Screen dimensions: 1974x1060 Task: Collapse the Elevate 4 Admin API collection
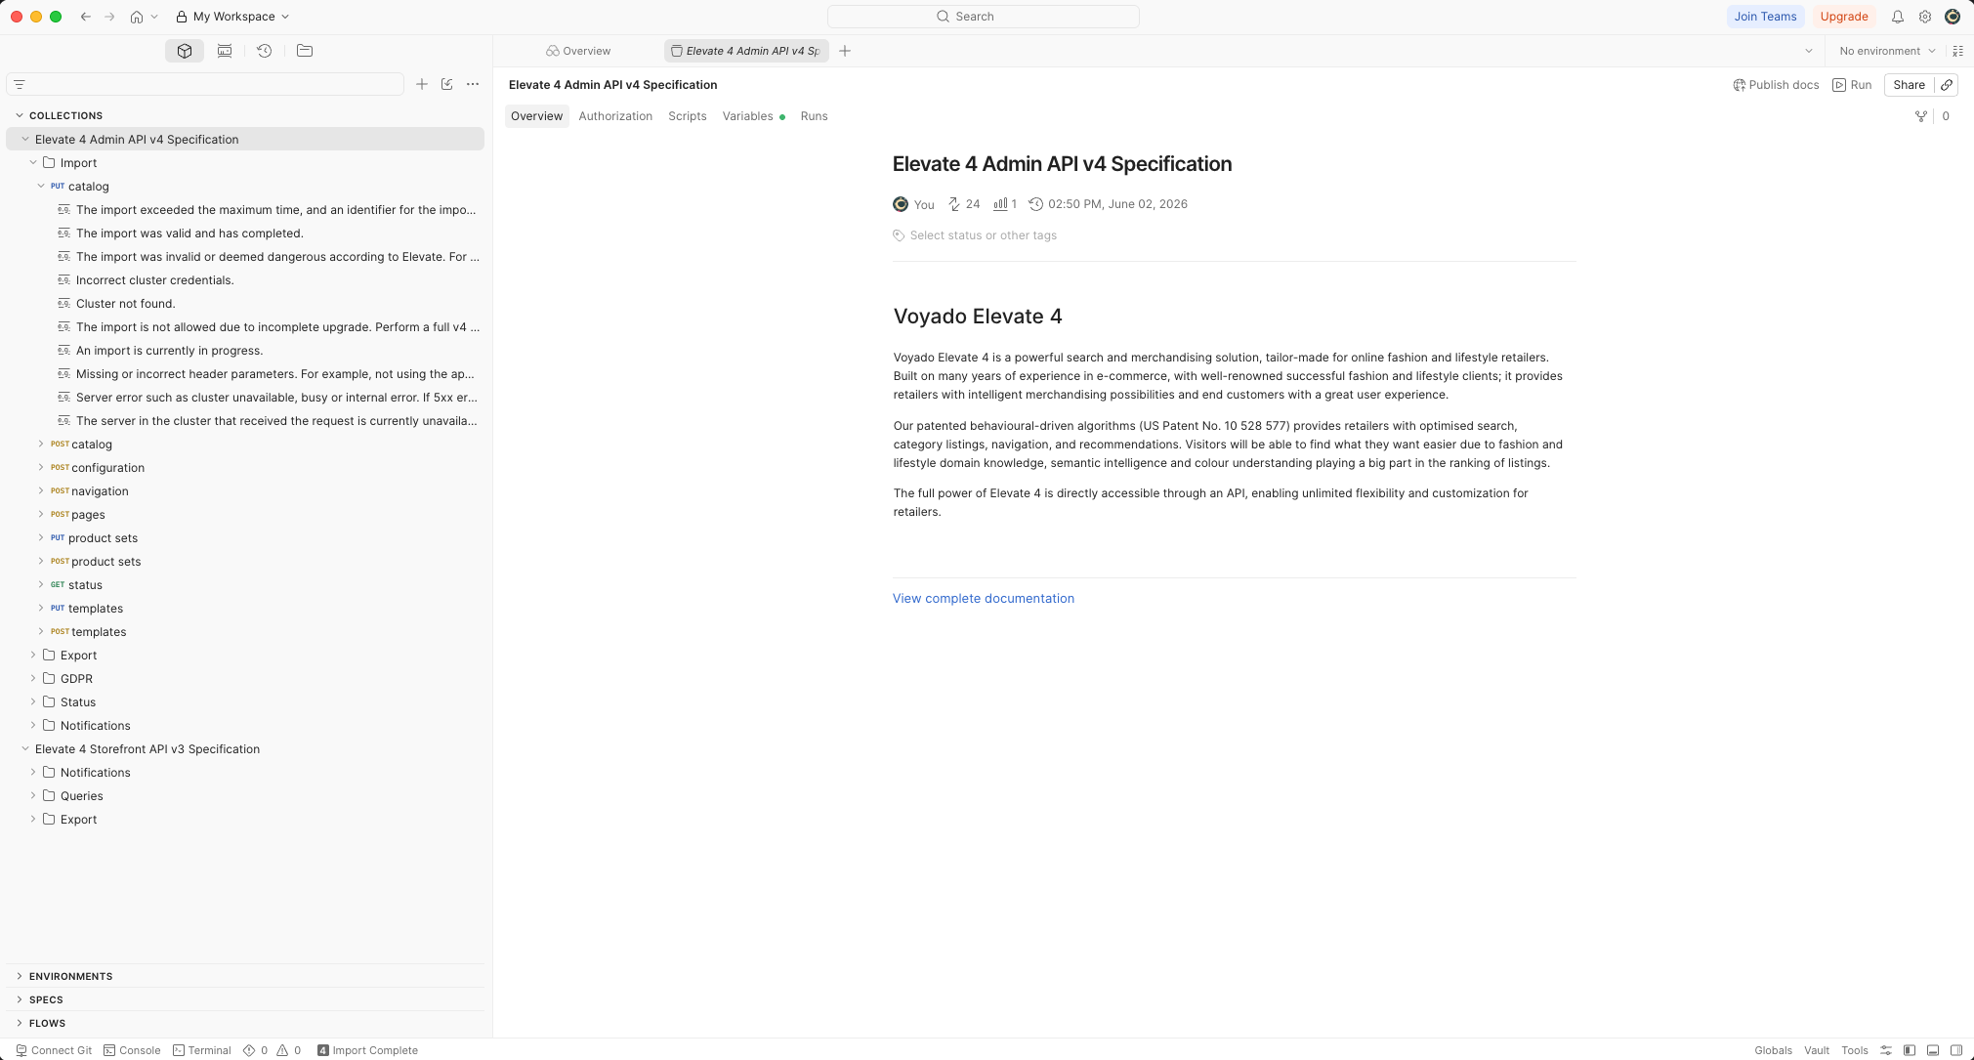pos(25,140)
